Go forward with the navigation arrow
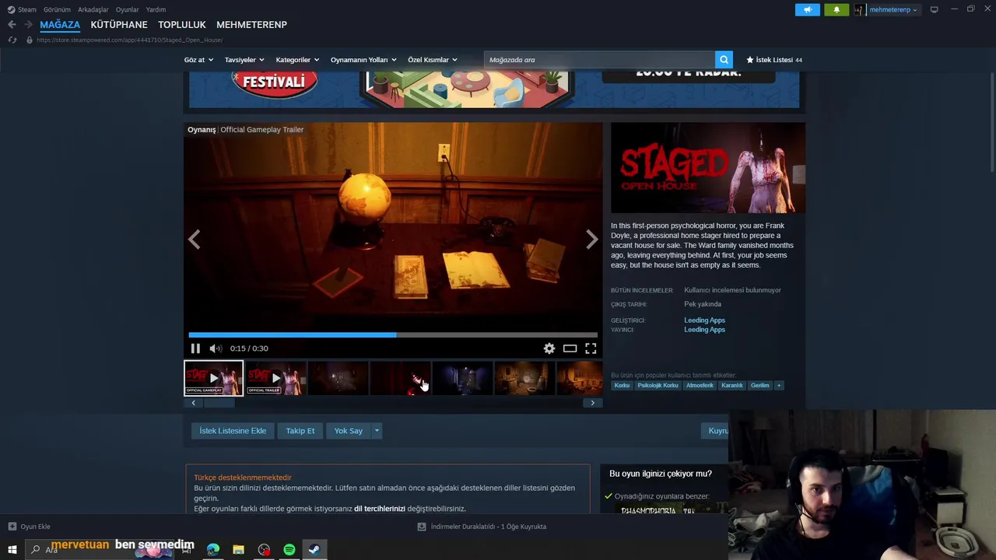Image resolution: width=996 pixels, height=560 pixels. (28, 25)
